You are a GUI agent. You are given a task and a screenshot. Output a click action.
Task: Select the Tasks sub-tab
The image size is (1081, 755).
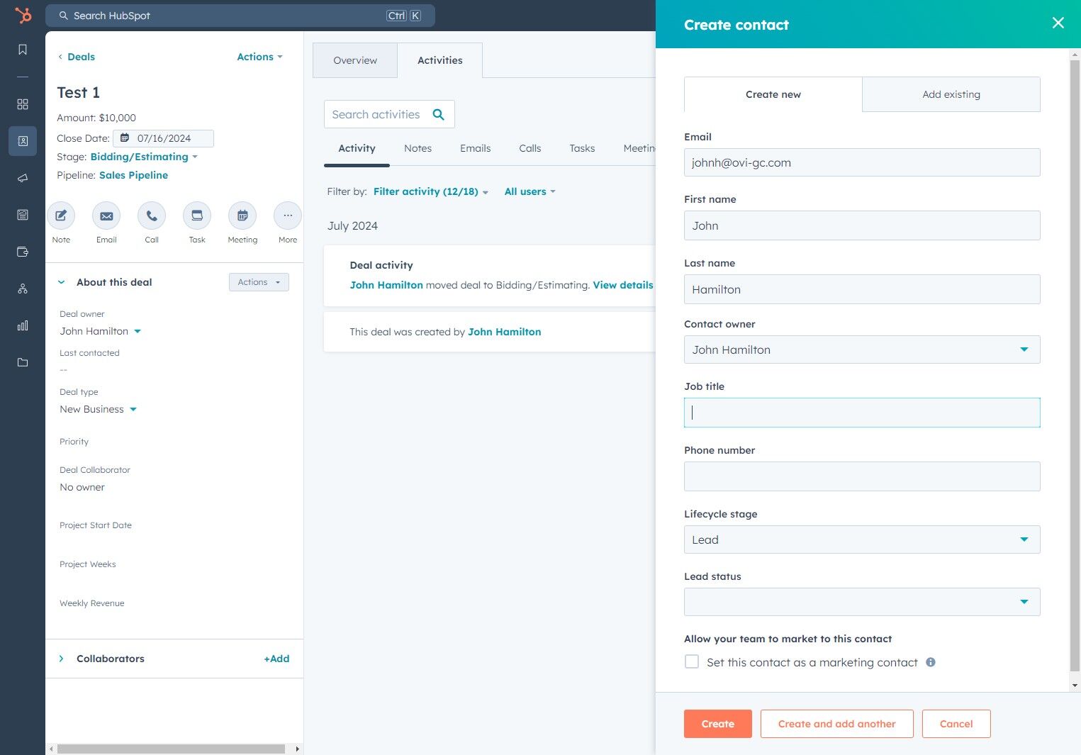pos(582,148)
